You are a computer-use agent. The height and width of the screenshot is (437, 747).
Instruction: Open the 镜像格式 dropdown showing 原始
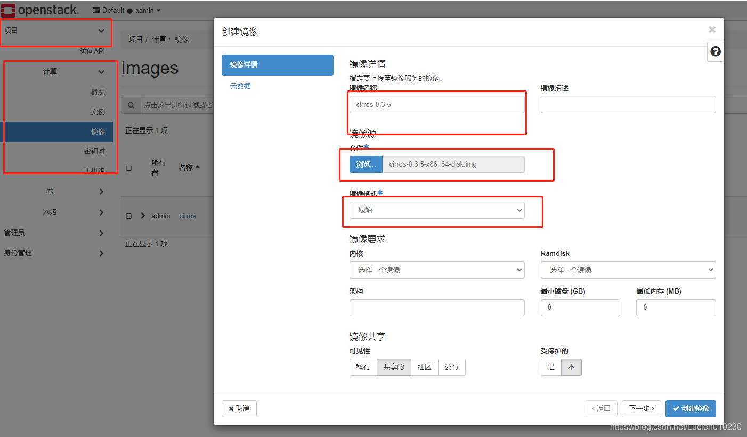(437, 210)
